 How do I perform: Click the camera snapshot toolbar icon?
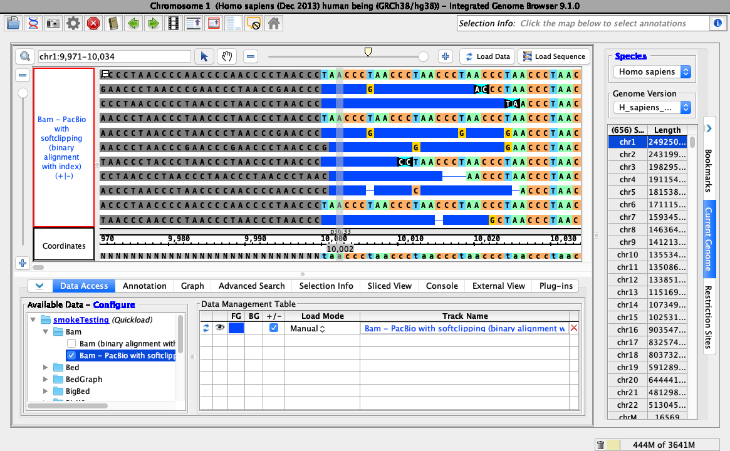click(53, 23)
